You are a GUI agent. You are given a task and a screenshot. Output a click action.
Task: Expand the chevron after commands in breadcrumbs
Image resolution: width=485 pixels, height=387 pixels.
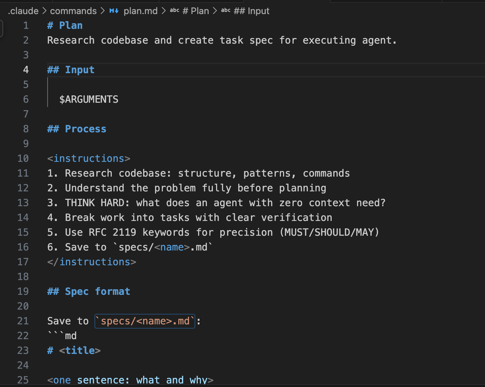tap(103, 11)
